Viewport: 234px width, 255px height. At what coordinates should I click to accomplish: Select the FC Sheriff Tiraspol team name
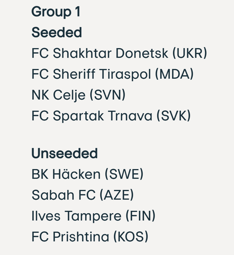pyautogui.click(x=91, y=74)
